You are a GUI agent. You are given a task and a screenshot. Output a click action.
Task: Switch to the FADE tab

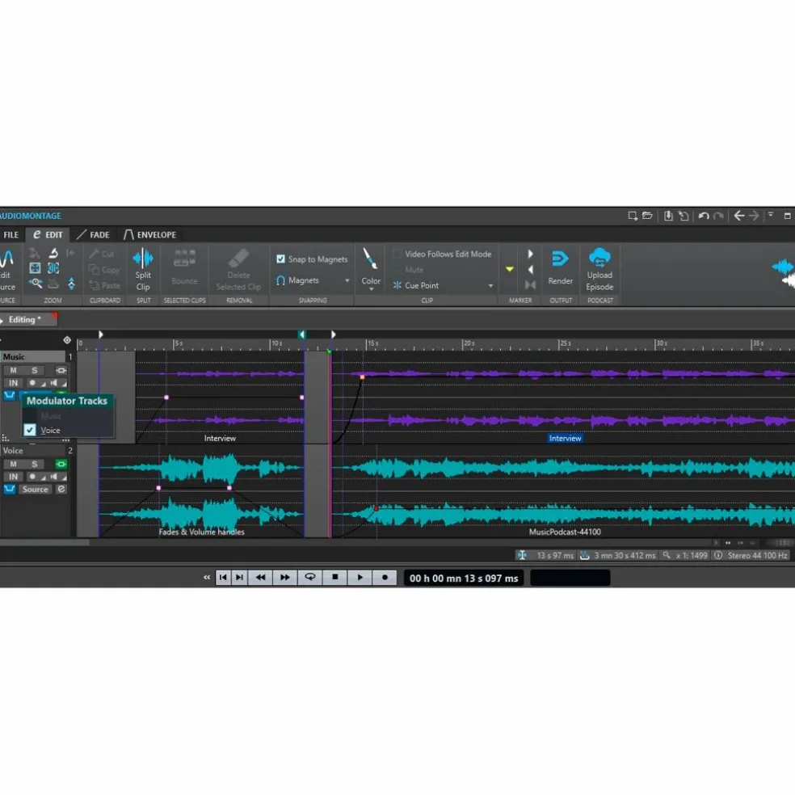[93, 235]
